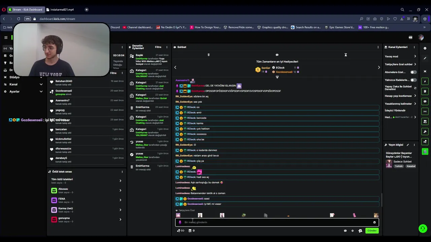The image size is (431, 242).
Task: Click the chat panel scrollbar
Action: tap(382, 200)
